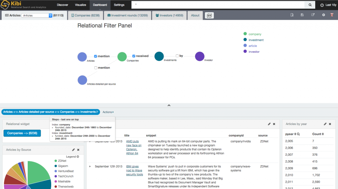The width and height of the screenshot is (338, 189).
Task: Select the purple Investor node circle
Action: point(200,56)
